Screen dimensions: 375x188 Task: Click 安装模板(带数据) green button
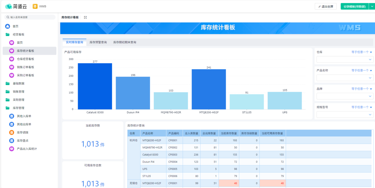point(354,6)
